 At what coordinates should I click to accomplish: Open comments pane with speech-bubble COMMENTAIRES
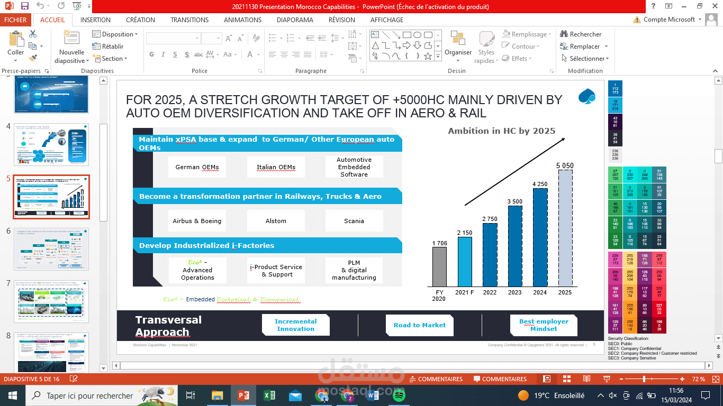[x=500, y=379]
